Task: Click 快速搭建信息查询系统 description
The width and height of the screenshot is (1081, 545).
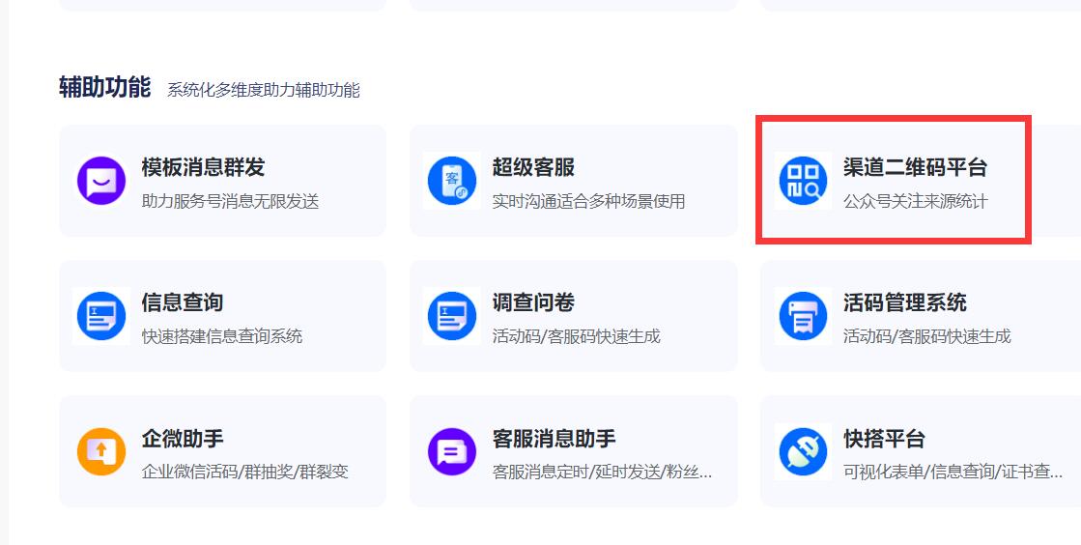Action: coord(222,336)
